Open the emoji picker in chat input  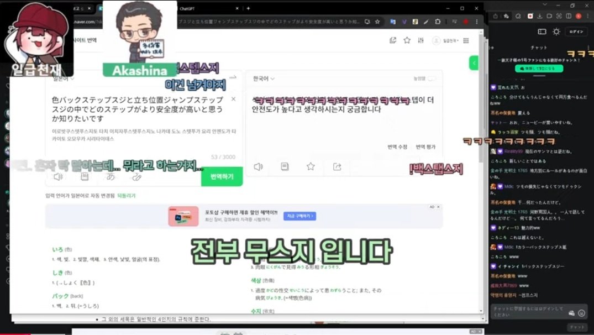(x=581, y=313)
